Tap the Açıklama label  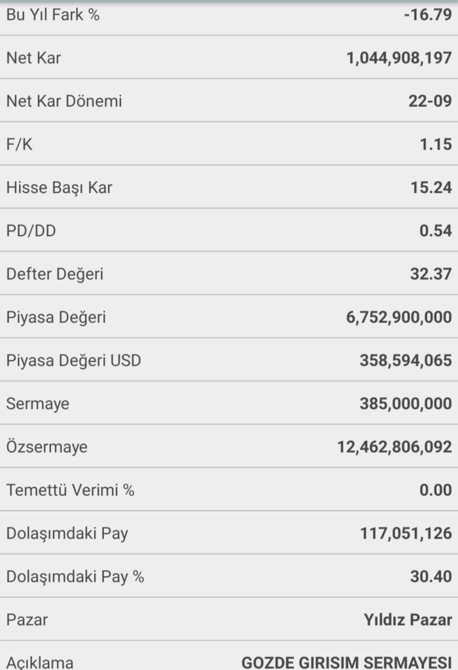(40, 662)
